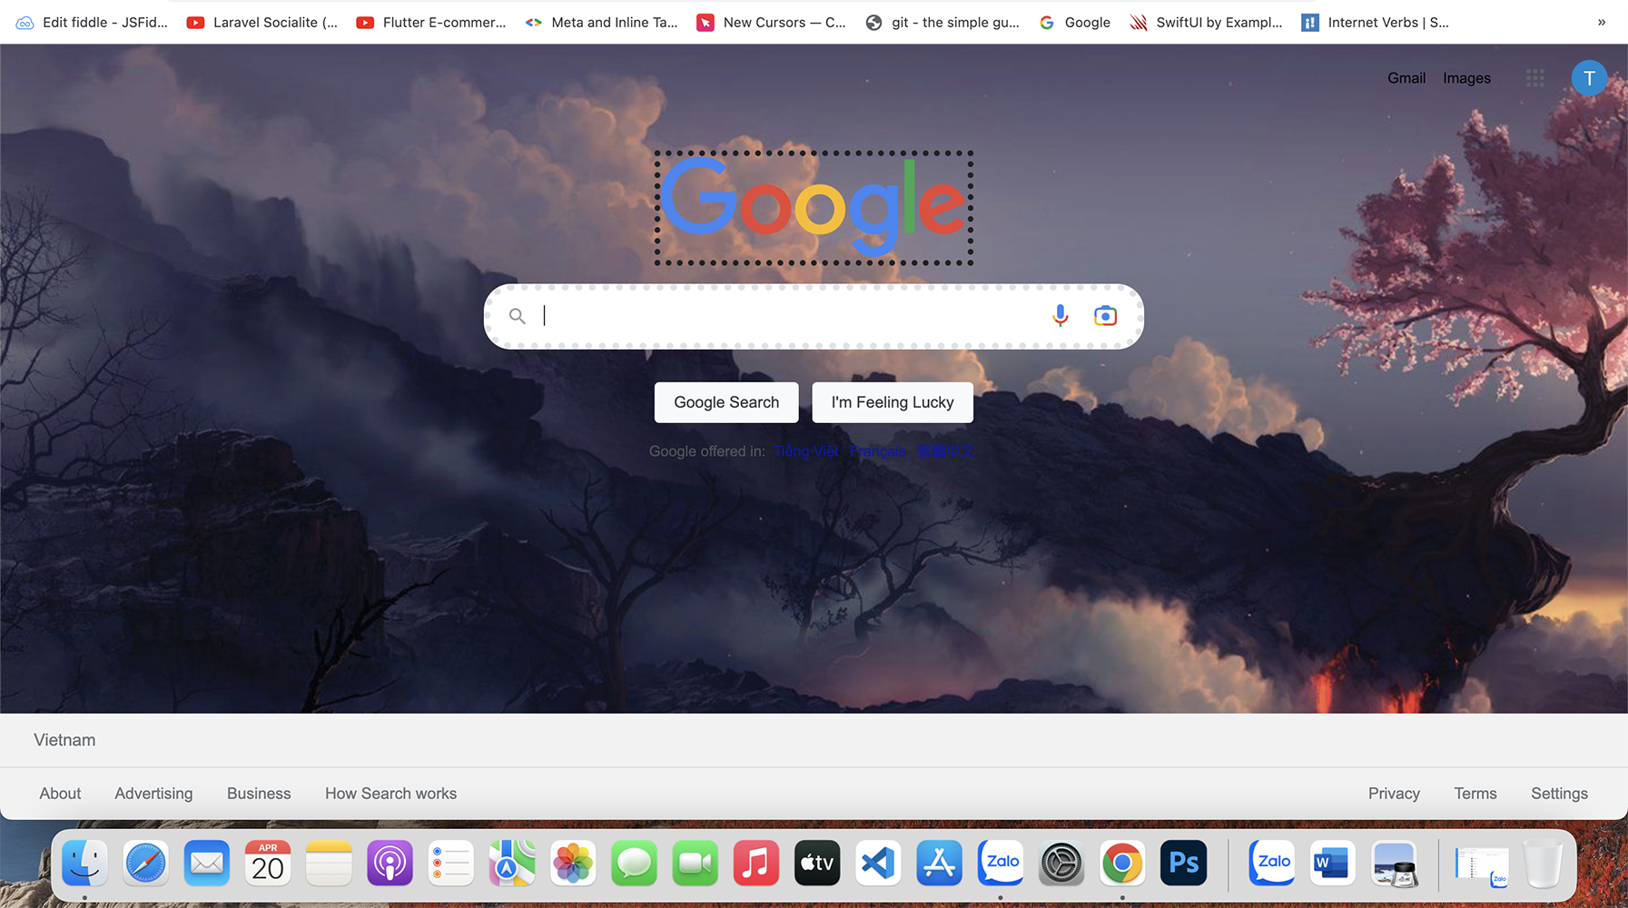Open the App Store from the Dock
This screenshot has height=908, width=1628.
point(939,863)
